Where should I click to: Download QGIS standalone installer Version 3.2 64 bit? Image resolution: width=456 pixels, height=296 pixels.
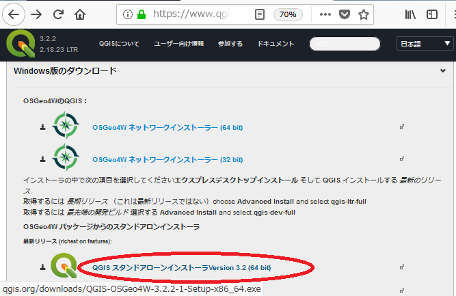(x=181, y=267)
